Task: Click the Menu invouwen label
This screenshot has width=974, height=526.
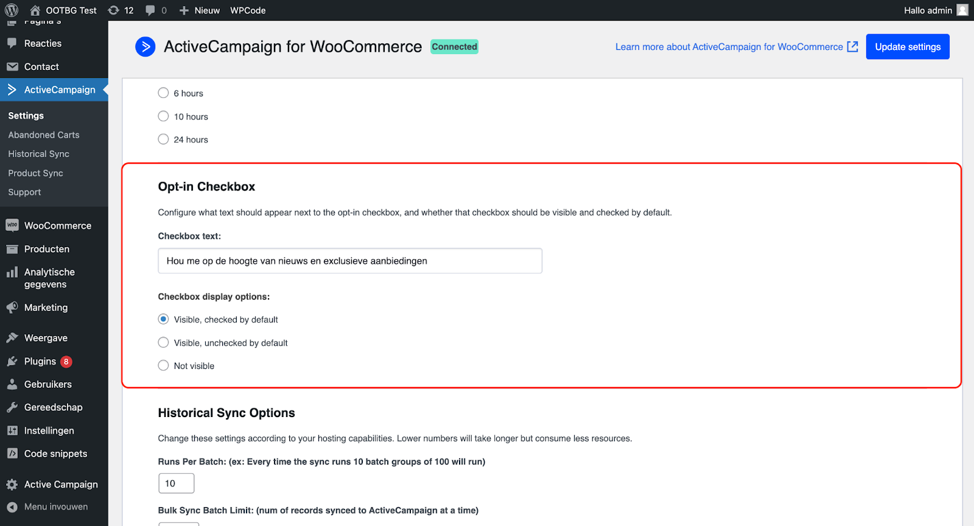Action: point(56,507)
